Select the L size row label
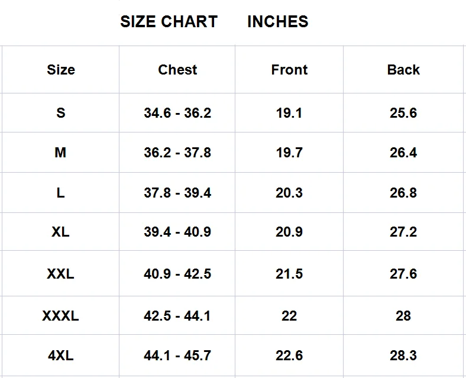466x378 pixels. (x=61, y=193)
